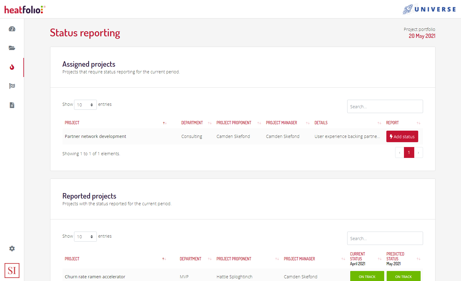
Task: Open the entries count dropdown in Assigned projects
Action: point(85,104)
